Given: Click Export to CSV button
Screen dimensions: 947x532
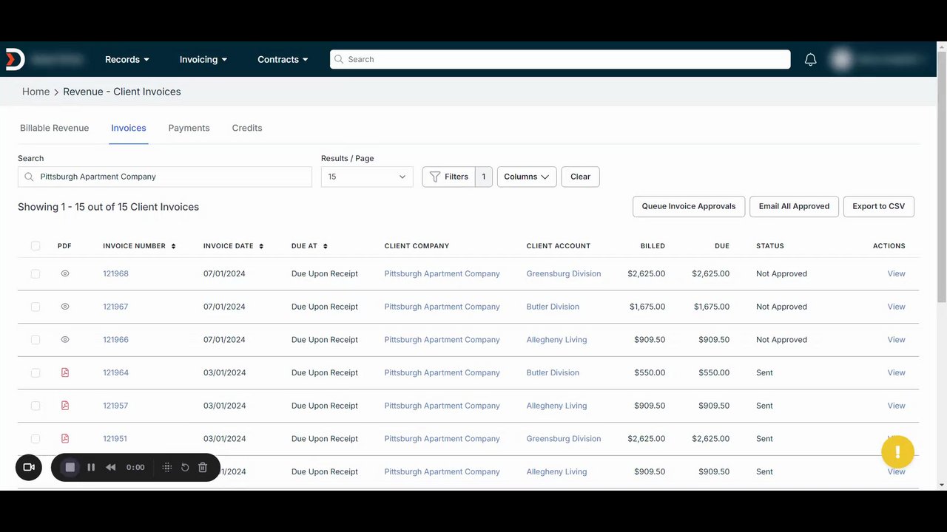Looking at the screenshot, I should pyautogui.click(x=879, y=206).
